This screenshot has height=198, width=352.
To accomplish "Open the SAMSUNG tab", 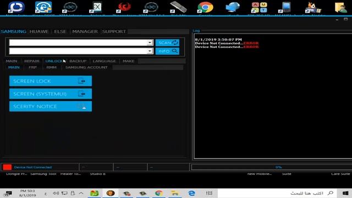I will (13, 31).
